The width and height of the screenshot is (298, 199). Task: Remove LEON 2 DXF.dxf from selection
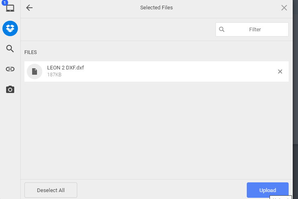[x=280, y=71]
